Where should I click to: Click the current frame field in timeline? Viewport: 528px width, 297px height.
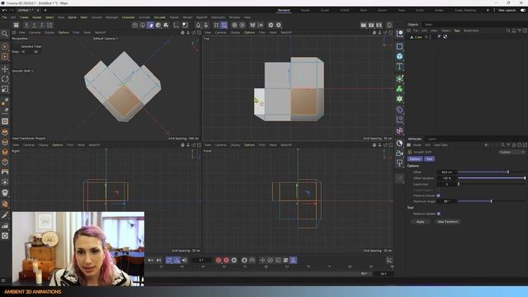[201, 261]
